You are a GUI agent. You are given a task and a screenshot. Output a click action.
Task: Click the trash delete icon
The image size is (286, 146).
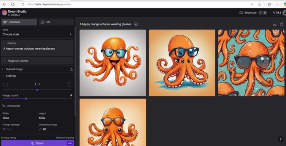[x=281, y=24]
